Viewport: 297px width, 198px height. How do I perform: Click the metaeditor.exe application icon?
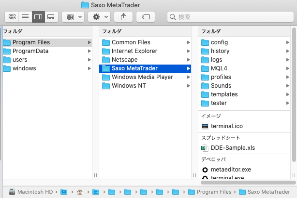pyautogui.click(x=205, y=170)
